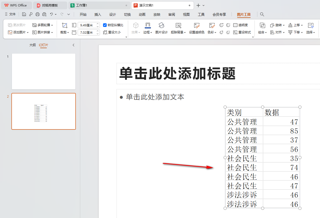Screen dimensions: 320x218
Task: Switch to the 工作簿1 spreadsheet tab
Action: [x=99, y=5]
